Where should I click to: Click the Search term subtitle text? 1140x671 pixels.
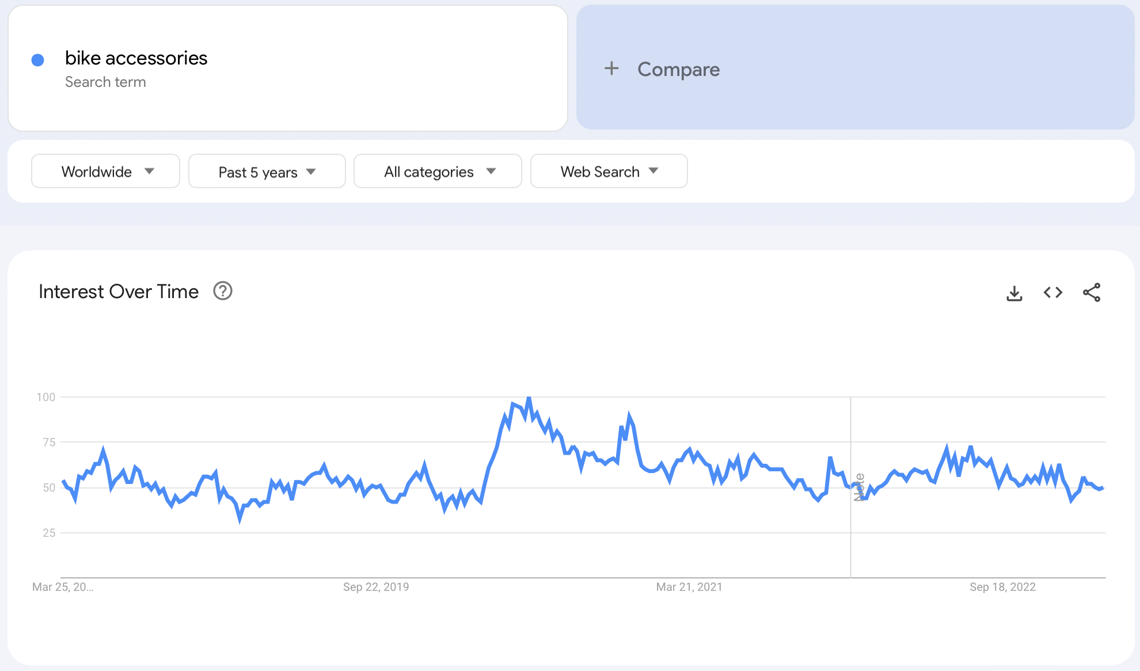[105, 82]
